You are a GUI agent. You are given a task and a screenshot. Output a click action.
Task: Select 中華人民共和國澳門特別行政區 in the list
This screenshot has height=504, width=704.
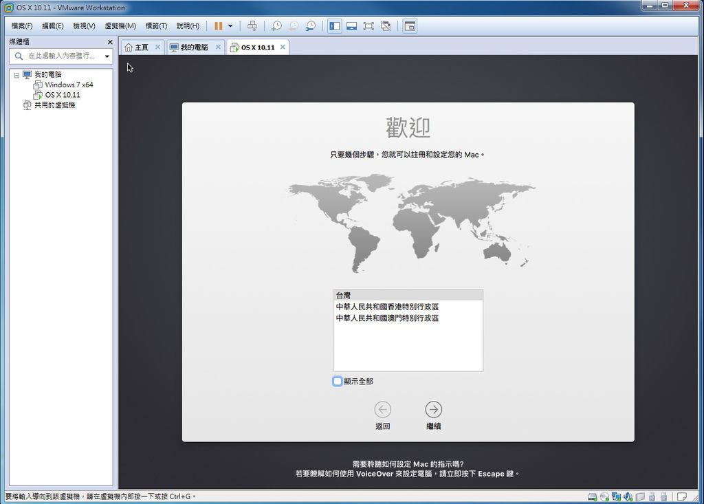pyautogui.click(x=408, y=318)
